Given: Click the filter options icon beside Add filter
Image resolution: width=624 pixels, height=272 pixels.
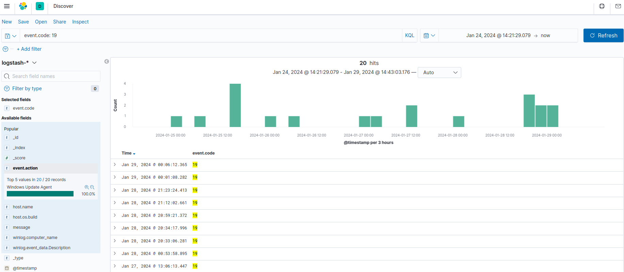Looking at the screenshot, I should tap(5, 49).
